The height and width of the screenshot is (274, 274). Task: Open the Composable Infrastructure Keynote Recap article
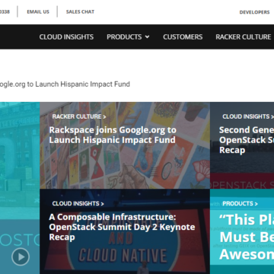tap(122, 227)
